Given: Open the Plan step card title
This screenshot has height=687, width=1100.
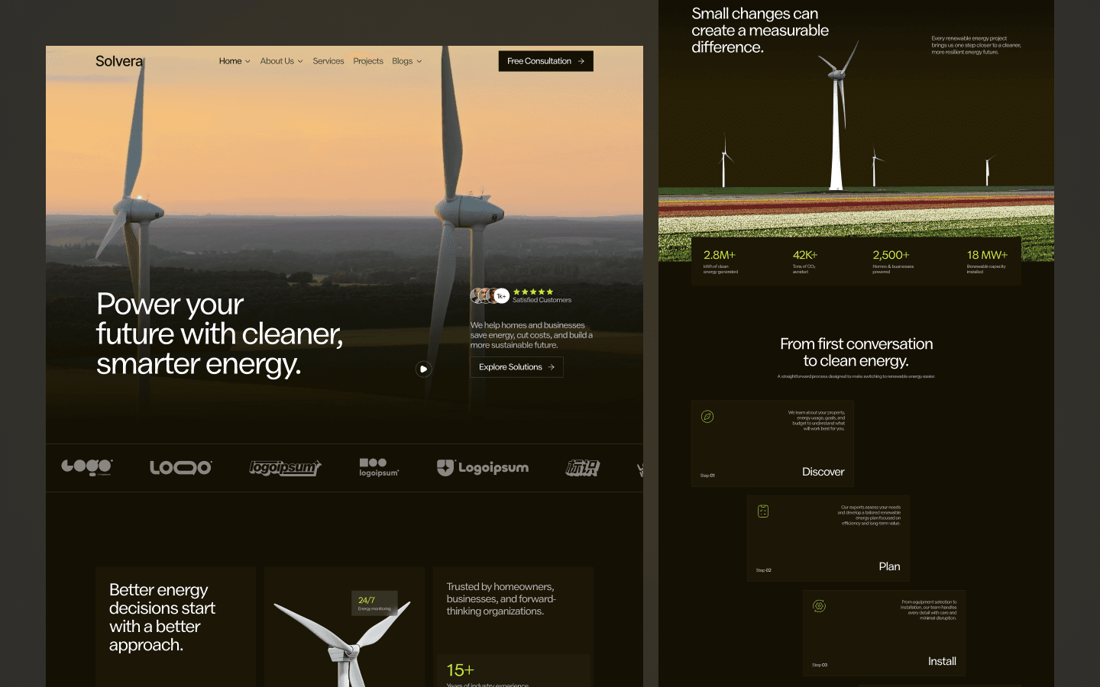Looking at the screenshot, I should (889, 566).
